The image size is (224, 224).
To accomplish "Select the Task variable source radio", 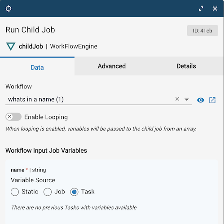I will coord(74,192).
